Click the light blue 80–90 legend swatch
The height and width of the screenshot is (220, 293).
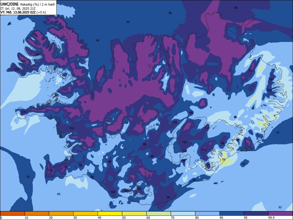(207, 214)
